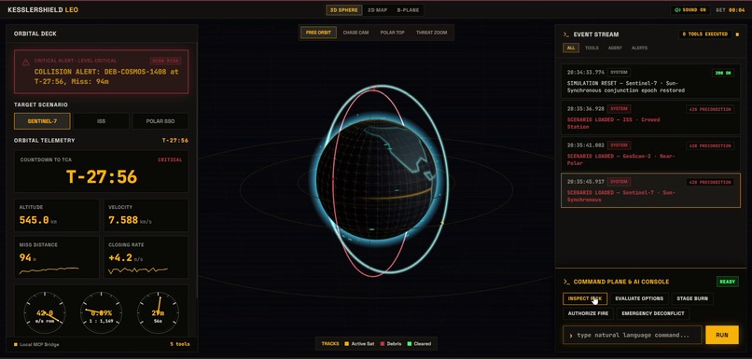The height and width of the screenshot is (359, 752).
Task: Filter event stream by AGENT
Action: click(x=615, y=48)
